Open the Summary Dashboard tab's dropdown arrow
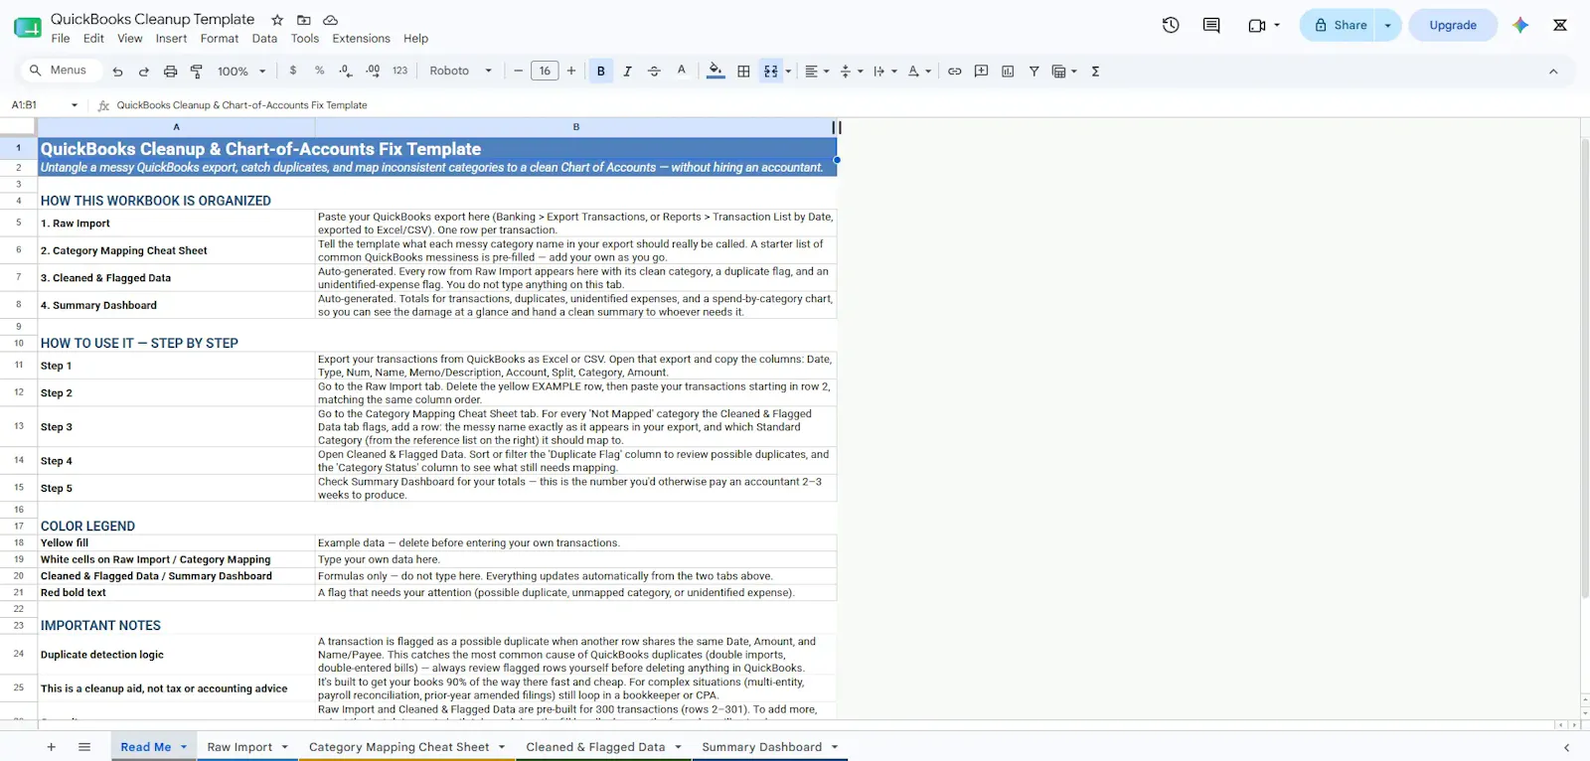 [x=835, y=747]
